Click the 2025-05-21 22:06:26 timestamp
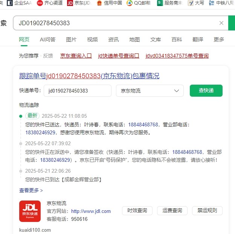The height and width of the screenshot is (234, 235). [48, 171]
